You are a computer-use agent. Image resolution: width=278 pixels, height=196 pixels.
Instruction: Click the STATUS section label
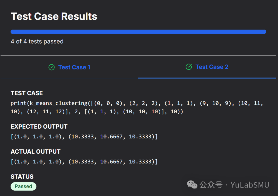[22, 177]
